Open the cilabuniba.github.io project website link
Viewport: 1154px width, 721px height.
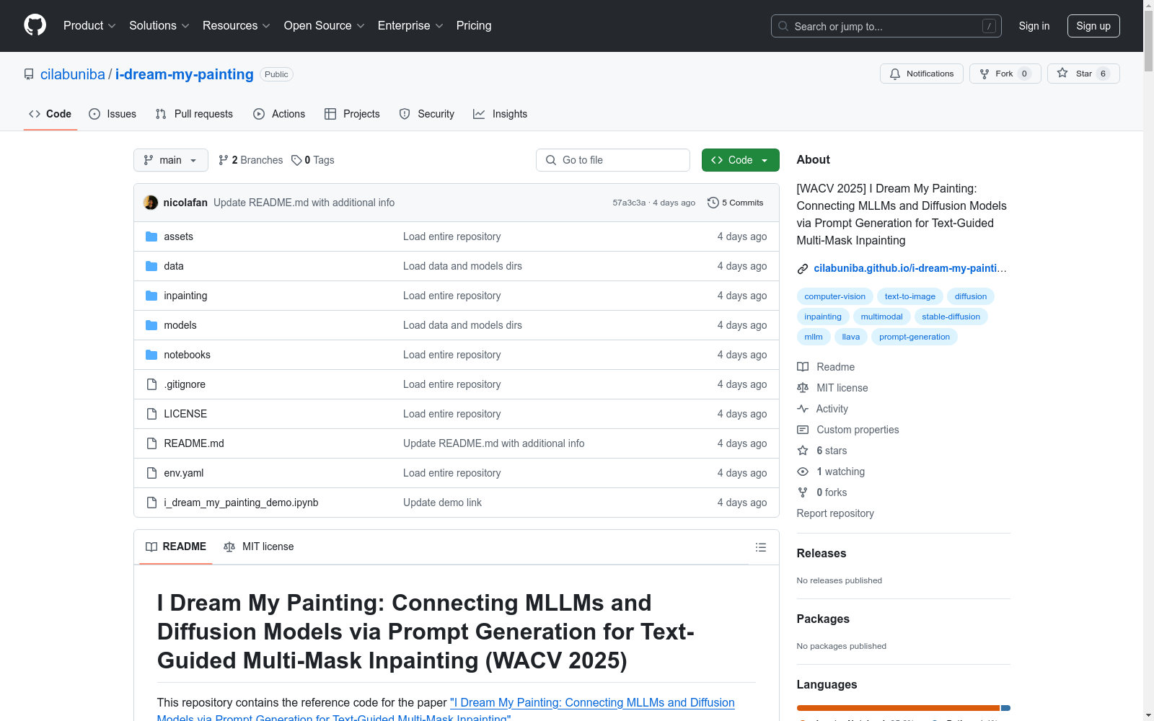[910, 268]
